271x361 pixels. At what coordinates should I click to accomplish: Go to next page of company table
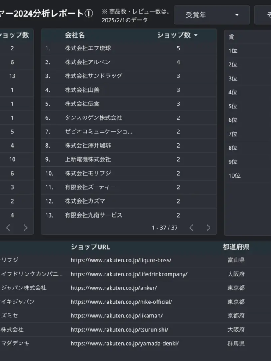click(208, 228)
